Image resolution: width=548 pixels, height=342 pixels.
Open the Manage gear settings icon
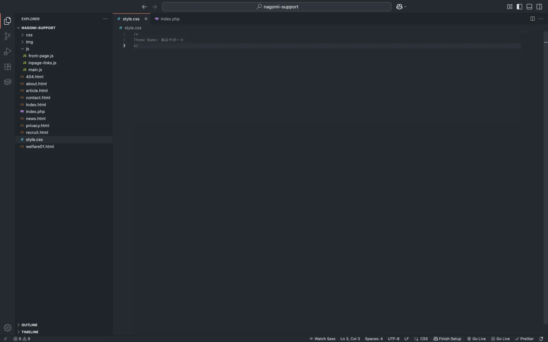(7, 327)
